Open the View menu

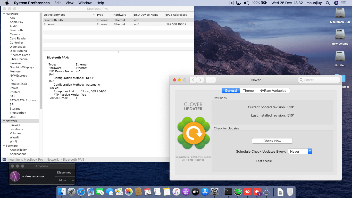[70, 3]
